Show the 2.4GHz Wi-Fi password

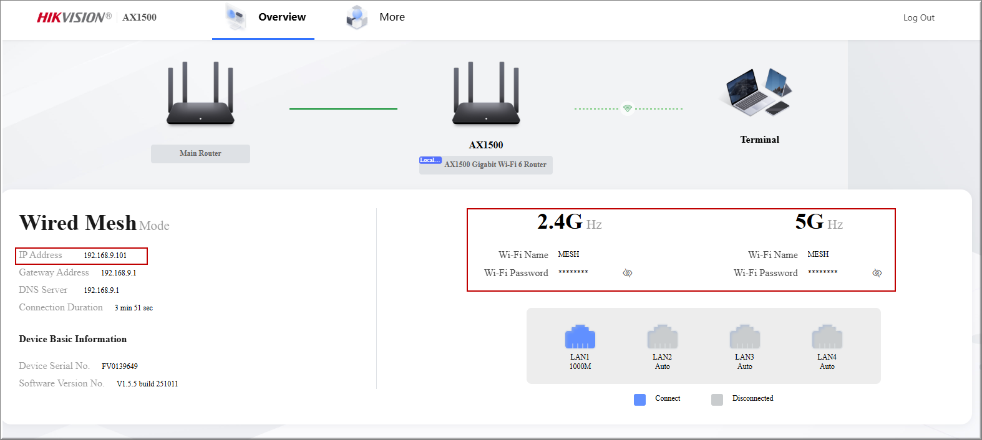[x=628, y=273]
